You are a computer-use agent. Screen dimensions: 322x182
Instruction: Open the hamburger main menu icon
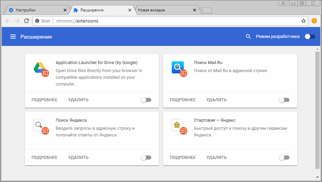[x=13, y=37]
